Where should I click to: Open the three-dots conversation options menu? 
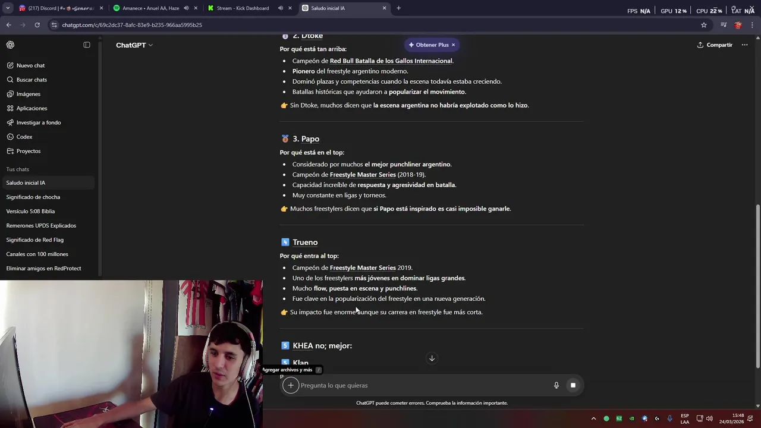coord(744,45)
